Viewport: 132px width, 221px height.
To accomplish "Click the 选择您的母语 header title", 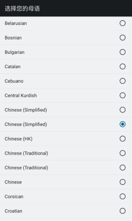I will [22, 8].
